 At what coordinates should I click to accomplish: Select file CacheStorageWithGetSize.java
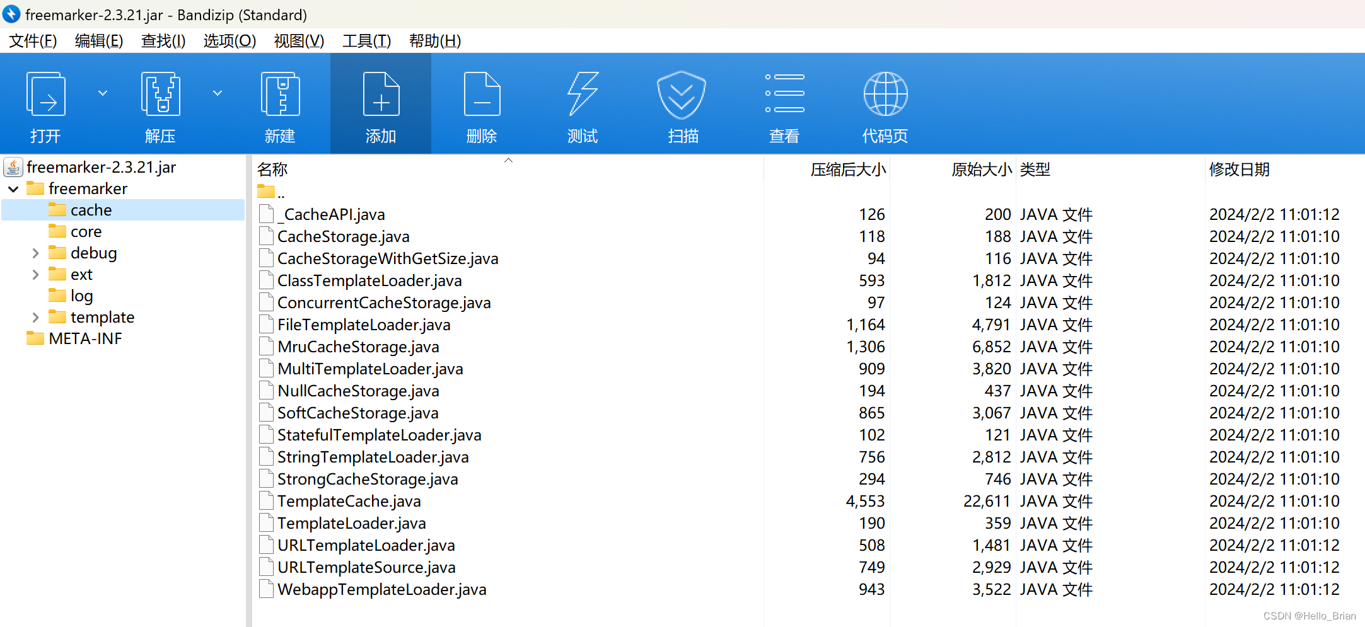[388, 258]
